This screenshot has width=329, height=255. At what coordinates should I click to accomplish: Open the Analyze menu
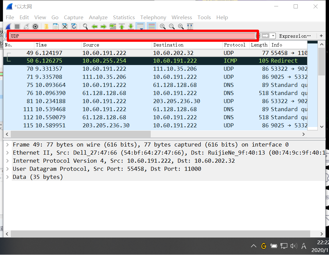pyautogui.click(x=98, y=18)
